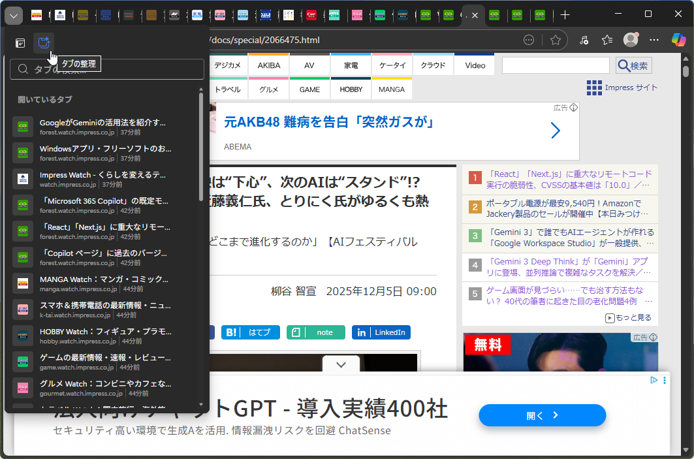This screenshot has width=694, height=459.
Task: Open Edge's three-dot settings menu
Action: click(x=654, y=39)
